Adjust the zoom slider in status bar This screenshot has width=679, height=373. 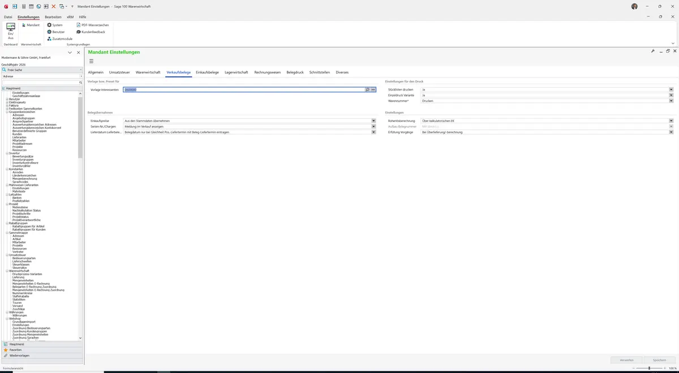[x=649, y=368]
